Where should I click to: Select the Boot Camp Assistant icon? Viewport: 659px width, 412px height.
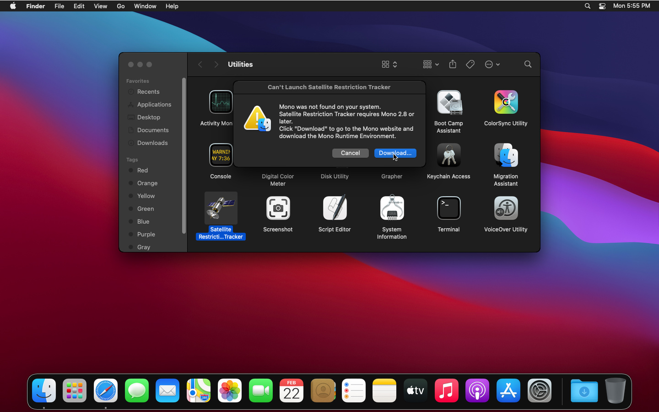click(448, 102)
